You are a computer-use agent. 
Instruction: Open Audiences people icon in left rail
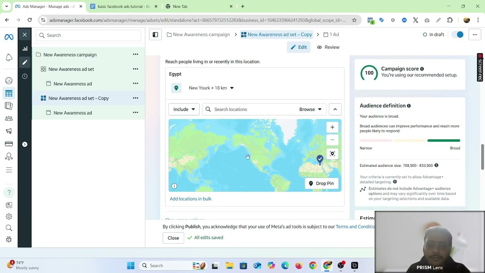click(9, 118)
